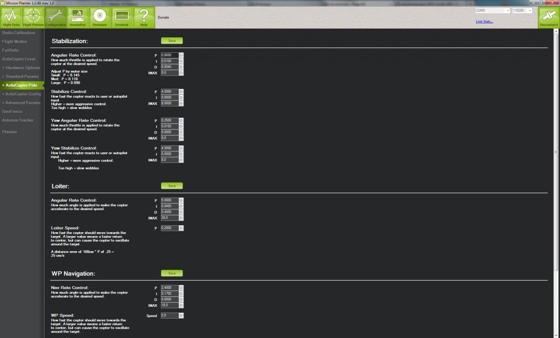Open the Help section
Screen dimensions: 560x338
(144, 17)
